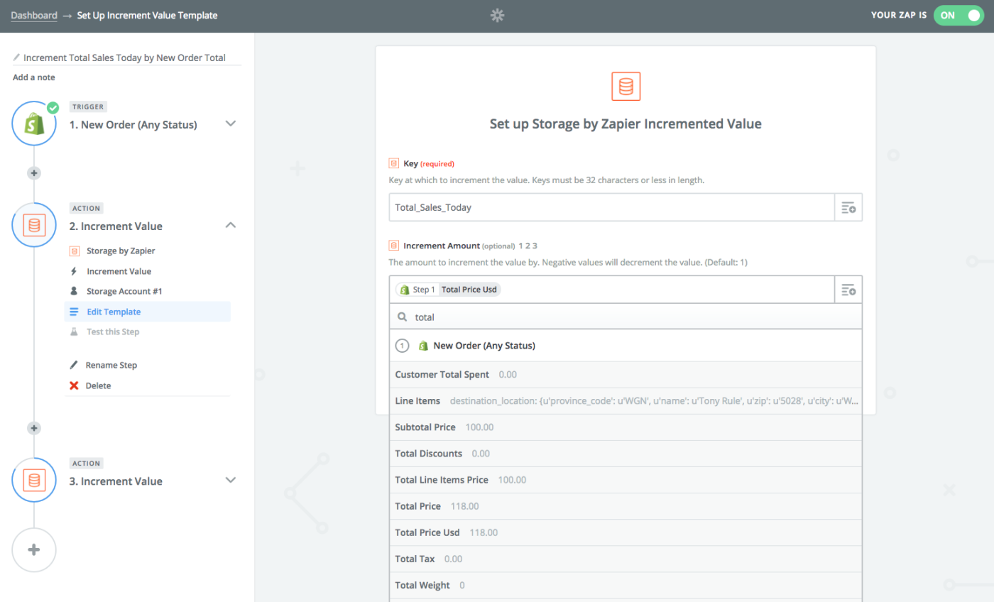This screenshot has width=994, height=602.
Task: Open the Shopify trigger step icon
Action: click(34, 124)
